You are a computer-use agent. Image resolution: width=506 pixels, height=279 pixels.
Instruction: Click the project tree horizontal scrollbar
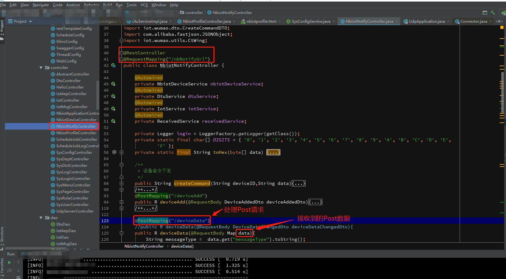[36, 249]
